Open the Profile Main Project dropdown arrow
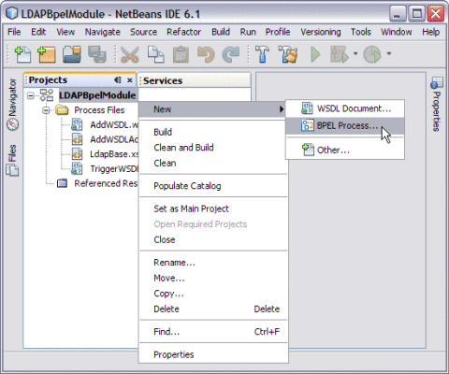 (389, 53)
